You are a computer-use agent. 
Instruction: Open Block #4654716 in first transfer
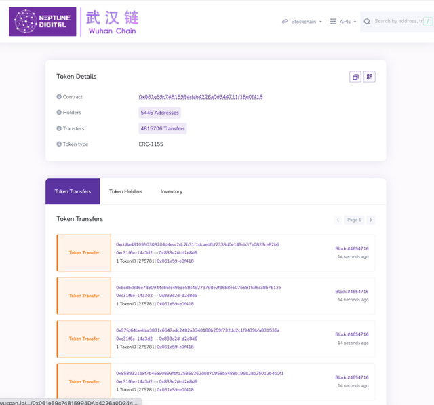351,249
